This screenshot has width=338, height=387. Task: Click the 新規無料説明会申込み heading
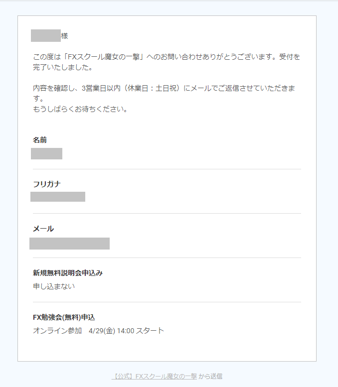[x=68, y=273]
